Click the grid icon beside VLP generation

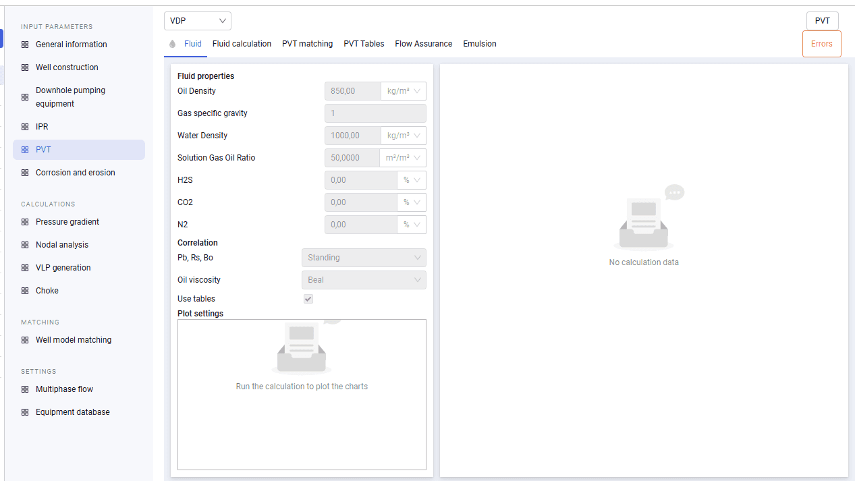25,268
